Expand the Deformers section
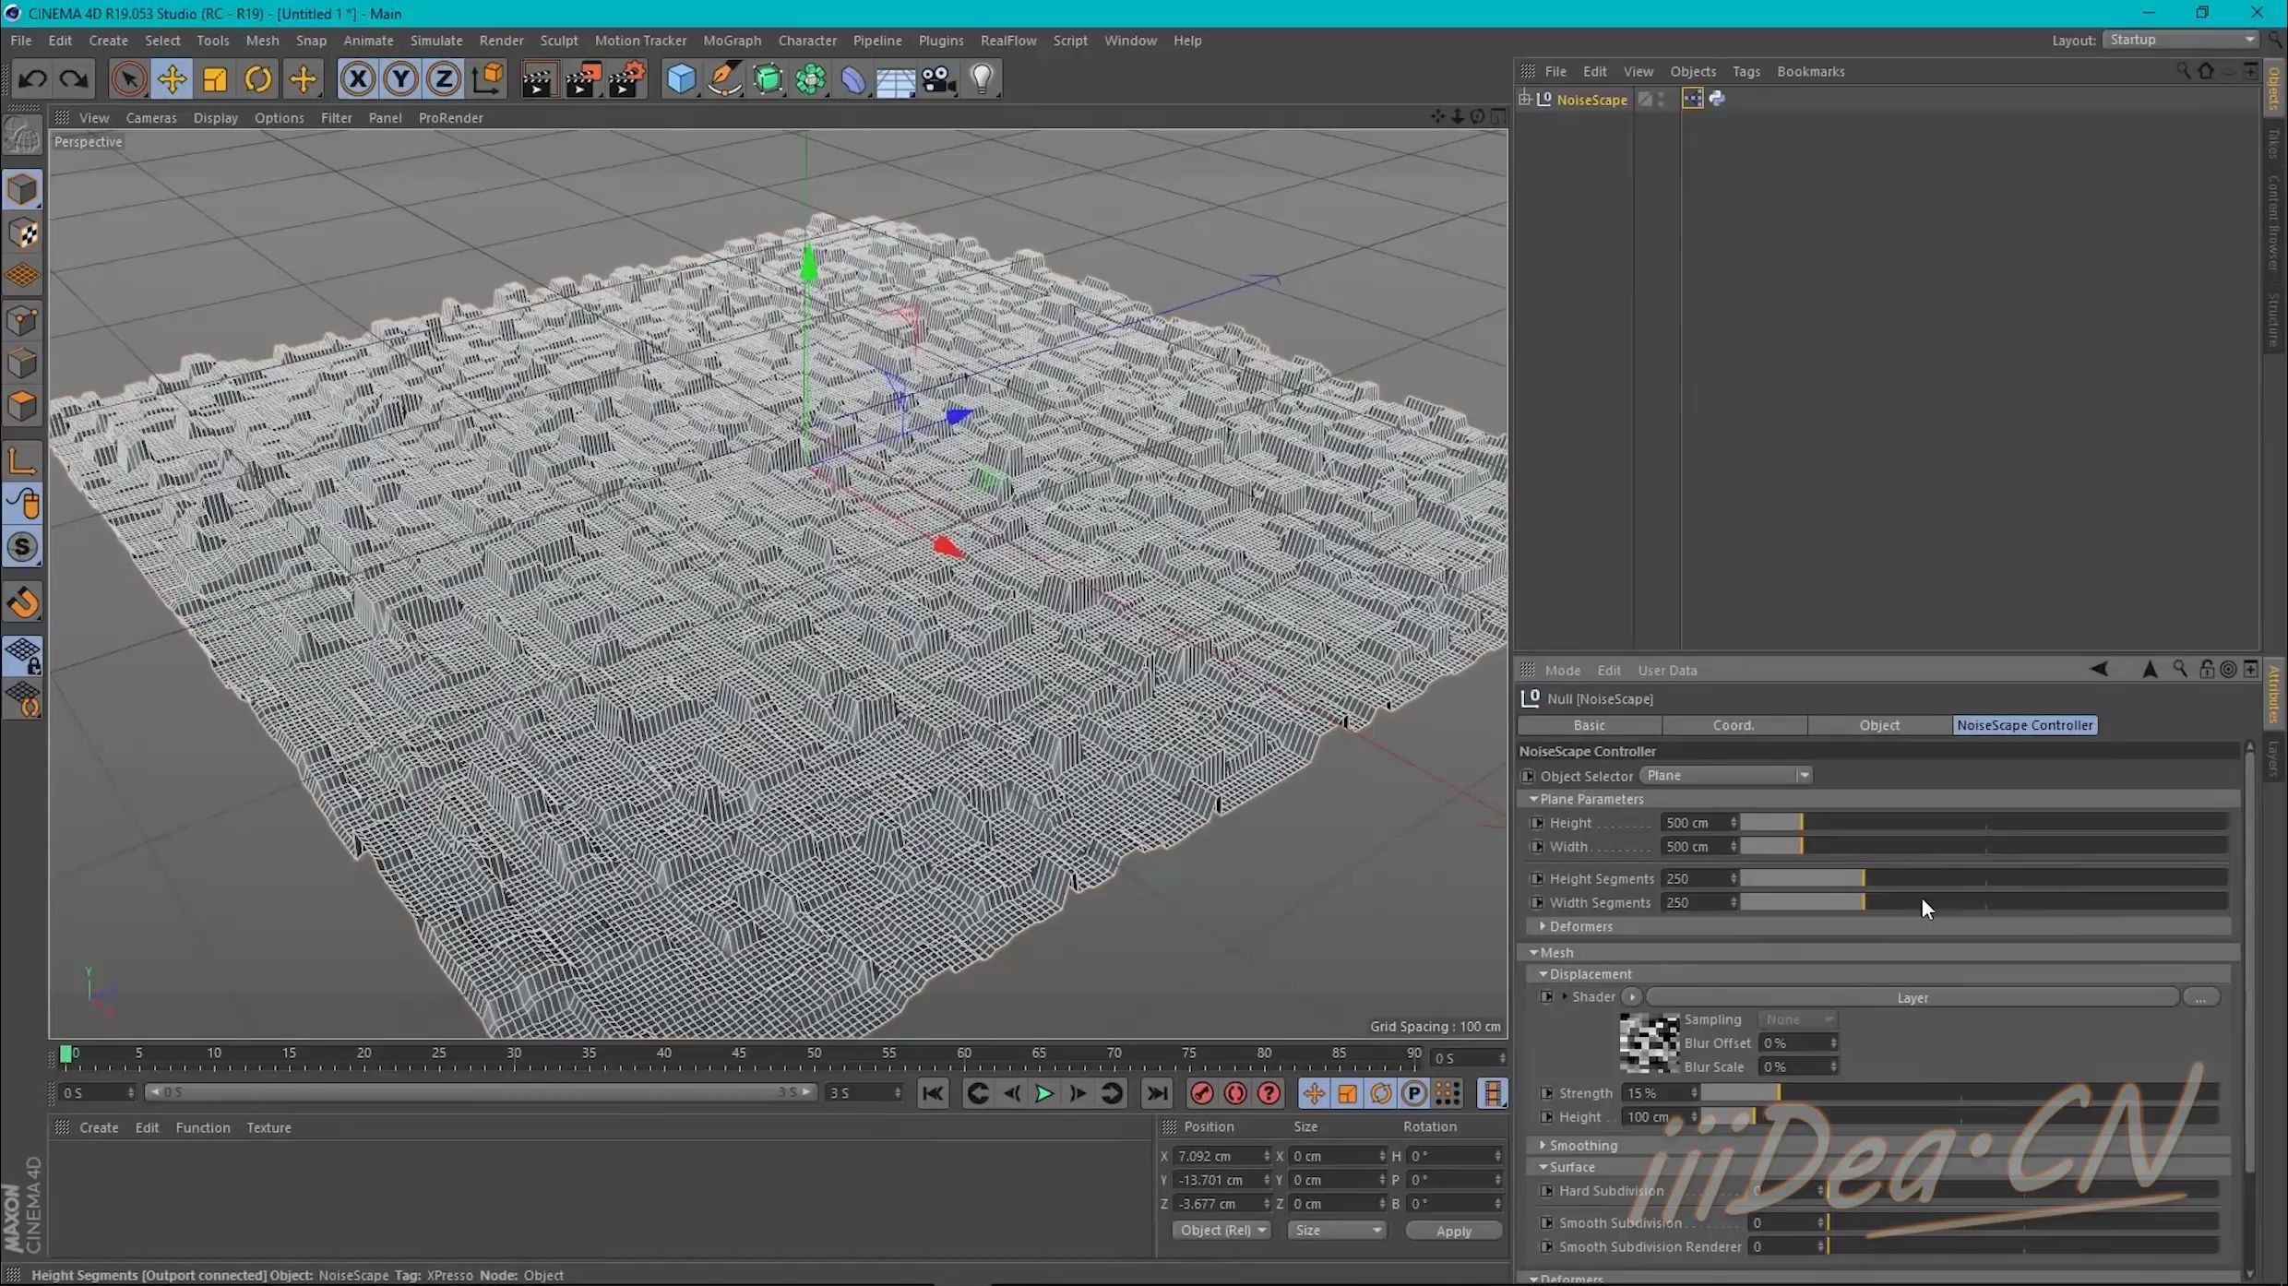2288x1286 pixels. point(1543,926)
